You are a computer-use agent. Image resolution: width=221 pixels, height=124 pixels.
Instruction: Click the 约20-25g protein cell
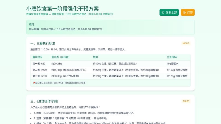point(57,64)
